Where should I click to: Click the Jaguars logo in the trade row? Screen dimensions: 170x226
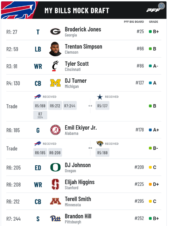click(100, 144)
